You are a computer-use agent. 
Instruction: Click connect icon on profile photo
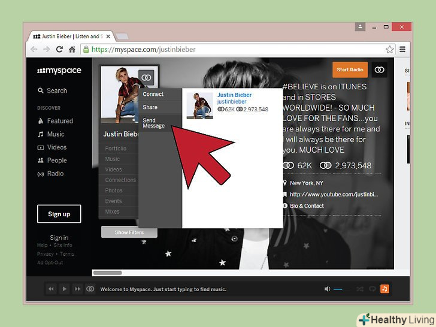tap(146, 77)
